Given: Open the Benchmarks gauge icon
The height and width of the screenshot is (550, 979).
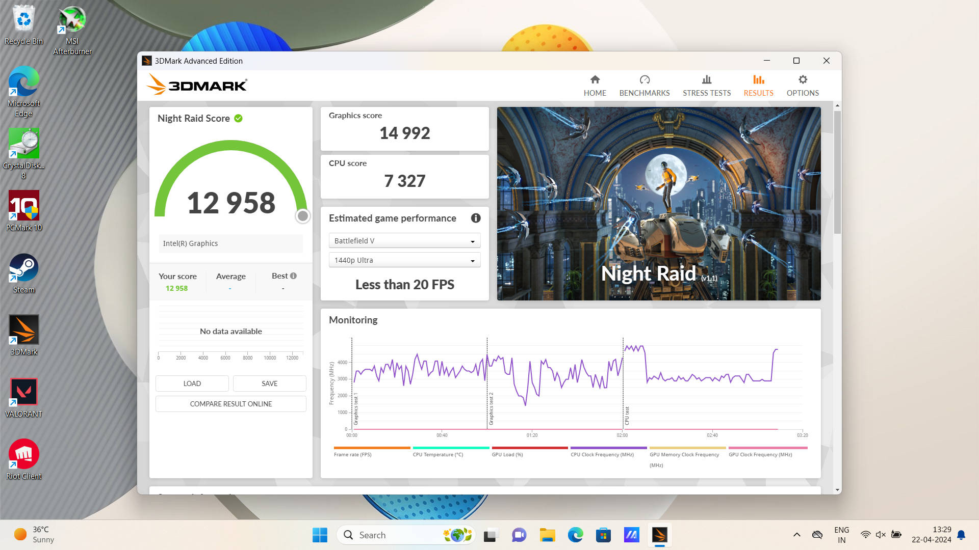Looking at the screenshot, I should coord(645,80).
